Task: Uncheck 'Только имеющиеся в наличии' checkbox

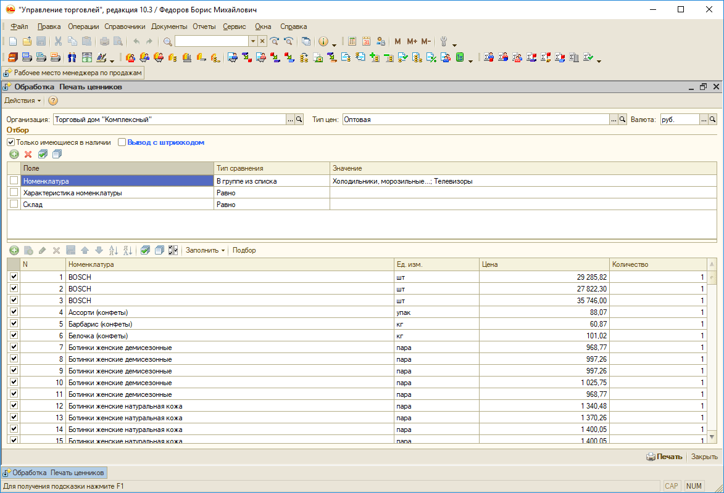Action: (10, 142)
